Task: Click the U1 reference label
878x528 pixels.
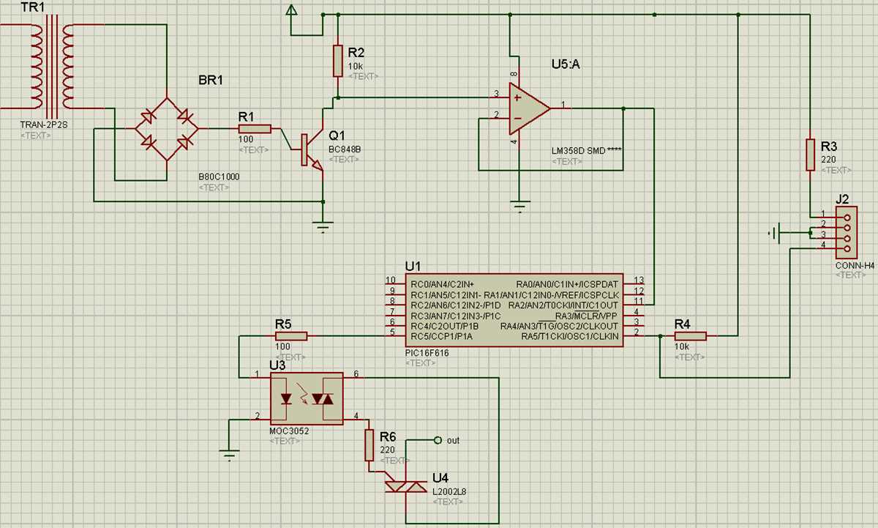Action: tap(413, 265)
